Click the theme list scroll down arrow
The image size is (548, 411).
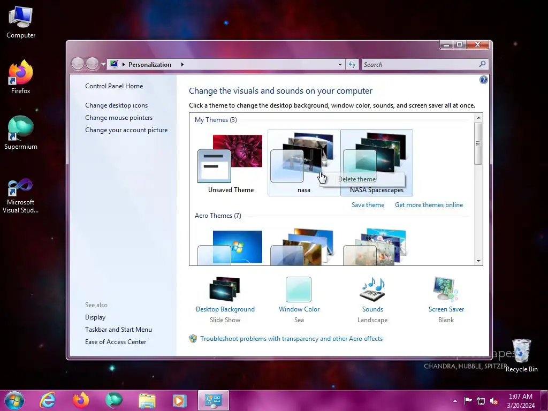pyautogui.click(x=478, y=261)
